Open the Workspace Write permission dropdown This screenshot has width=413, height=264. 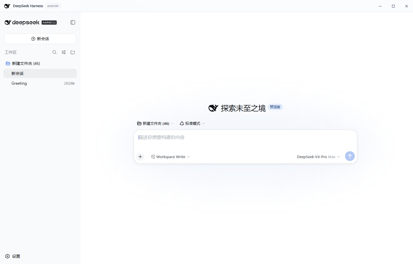(x=171, y=157)
